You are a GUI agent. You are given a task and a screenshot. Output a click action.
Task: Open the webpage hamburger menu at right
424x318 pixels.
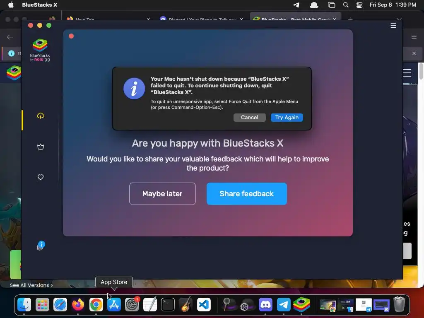coord(407,73)
